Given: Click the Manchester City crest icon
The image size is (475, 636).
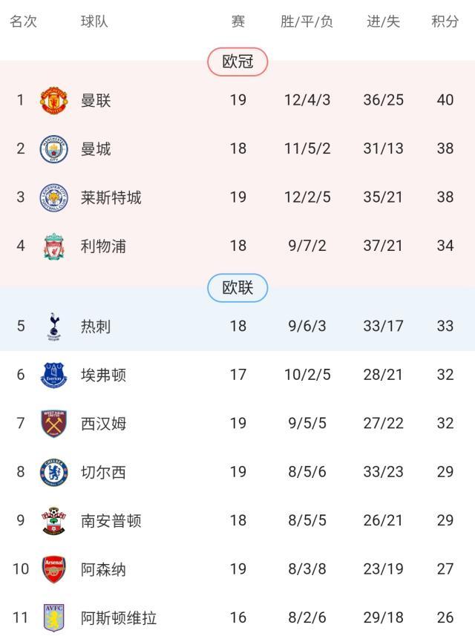Looking at the screenshot, I should point(53,148).
